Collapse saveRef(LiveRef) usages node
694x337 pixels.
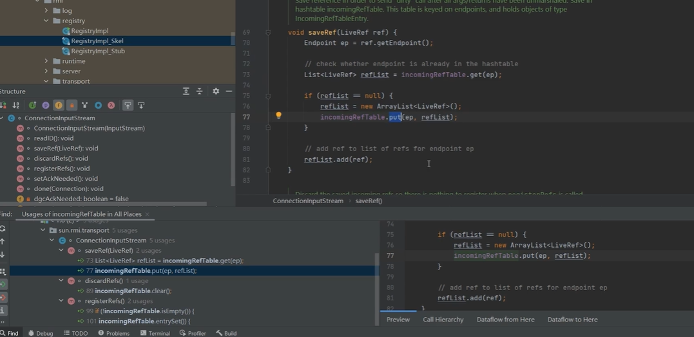pos(61,251)
